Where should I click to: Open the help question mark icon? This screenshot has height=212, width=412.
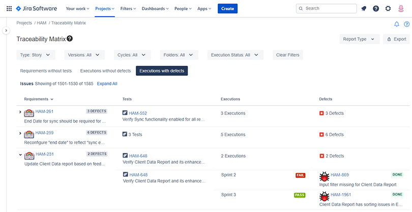pos(376,9)
